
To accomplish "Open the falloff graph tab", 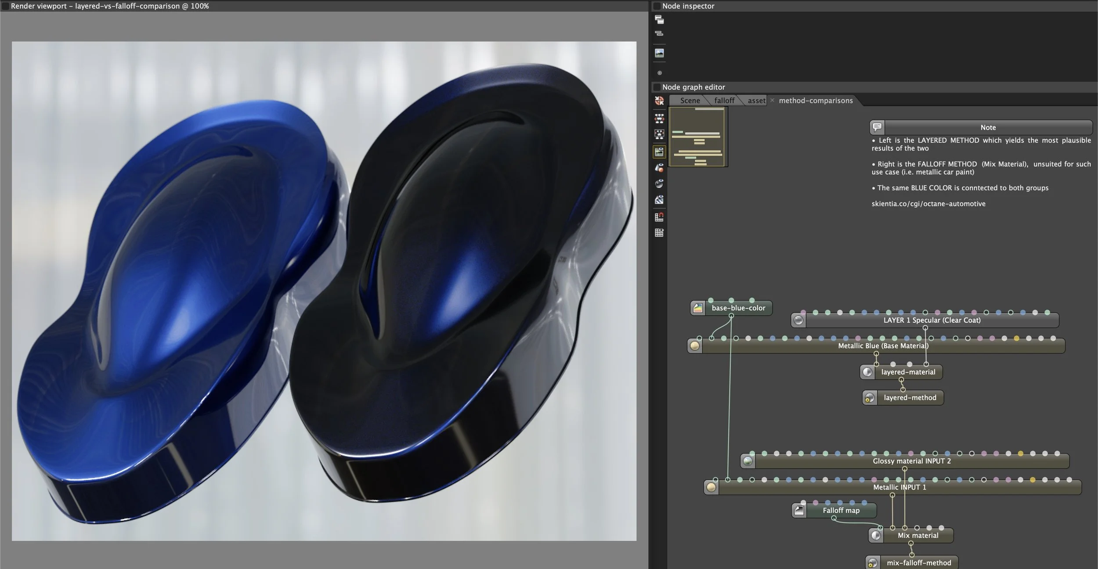I will (724, 101).
